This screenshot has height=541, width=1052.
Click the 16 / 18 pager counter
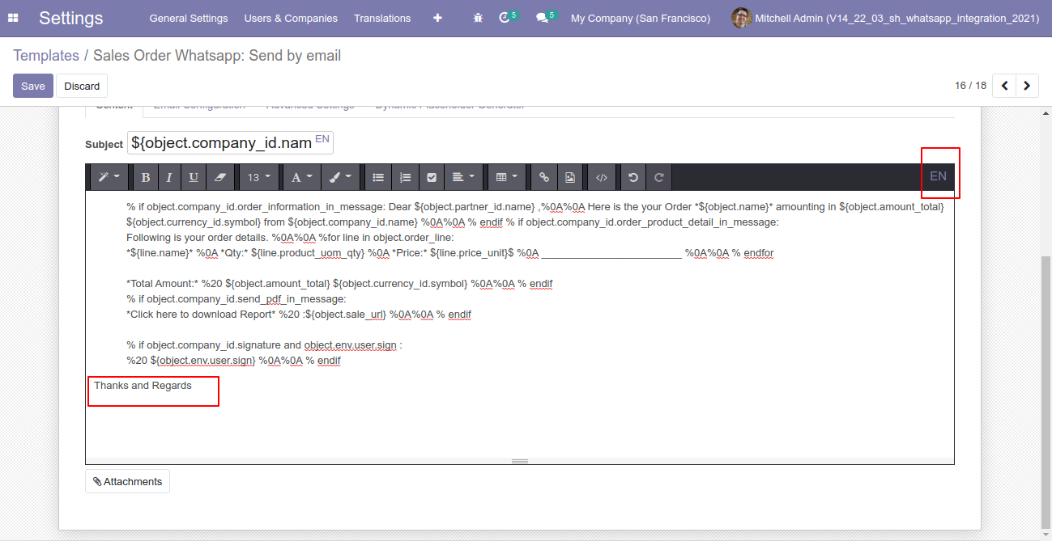970,86
